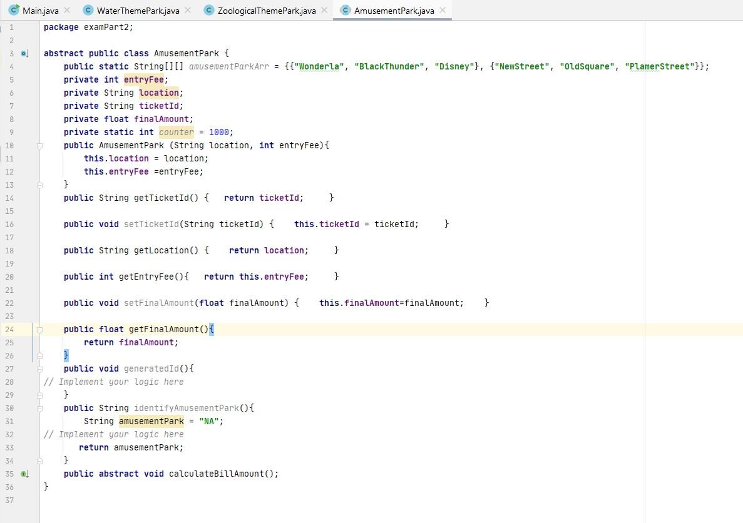Switch to the ZoologicalThemePark.java tab

click(x=266, y=11)
